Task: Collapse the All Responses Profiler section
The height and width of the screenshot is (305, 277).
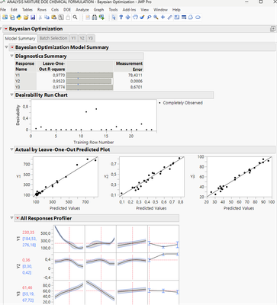Action: [11, 218]
